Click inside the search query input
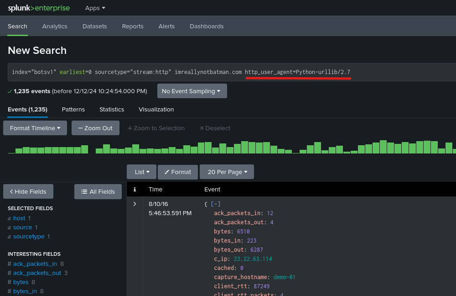This screenshot has height=296, width=456. 232,72
